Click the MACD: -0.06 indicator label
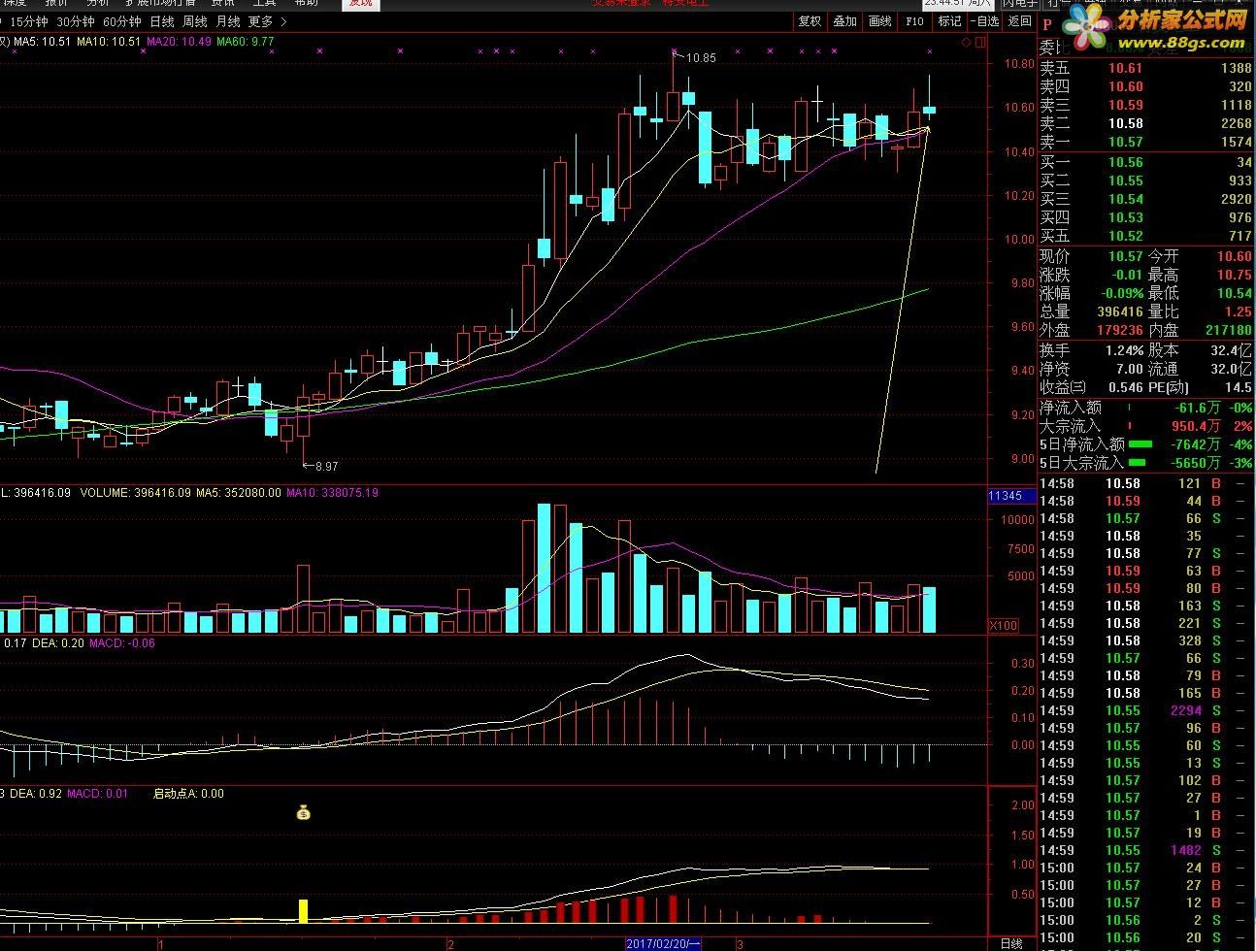Screen dimensions: 1256x951 point(121,643)
